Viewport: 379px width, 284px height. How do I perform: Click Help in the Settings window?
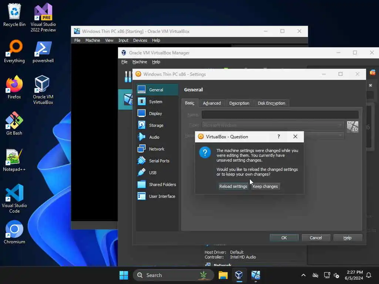coord(347,238)
